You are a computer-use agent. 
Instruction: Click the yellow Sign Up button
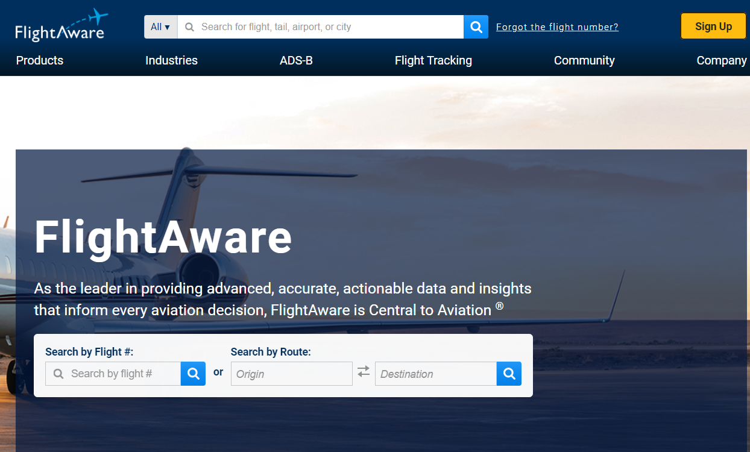click(713, 27)
